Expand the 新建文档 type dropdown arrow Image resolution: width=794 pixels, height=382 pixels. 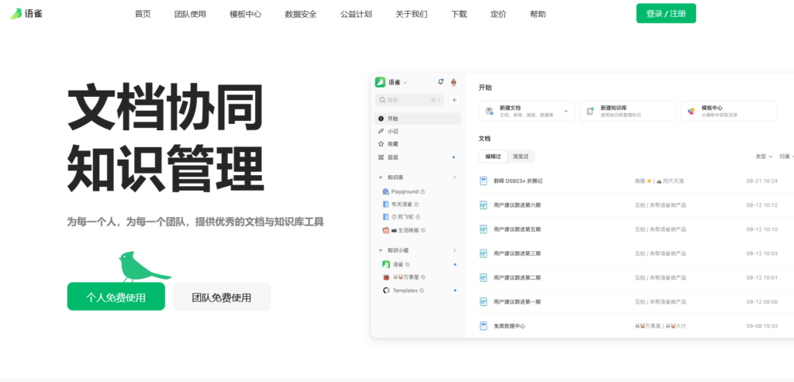[566, 111]
